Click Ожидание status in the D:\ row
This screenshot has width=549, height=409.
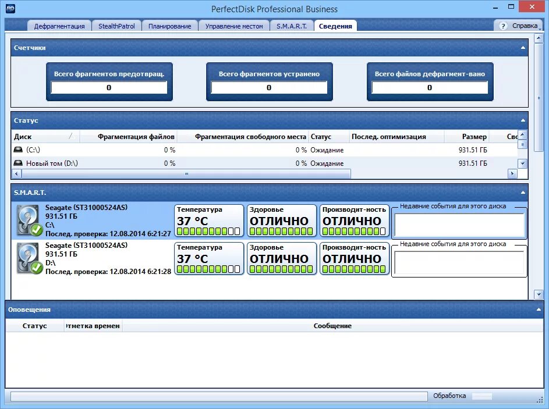click(327, 163)
